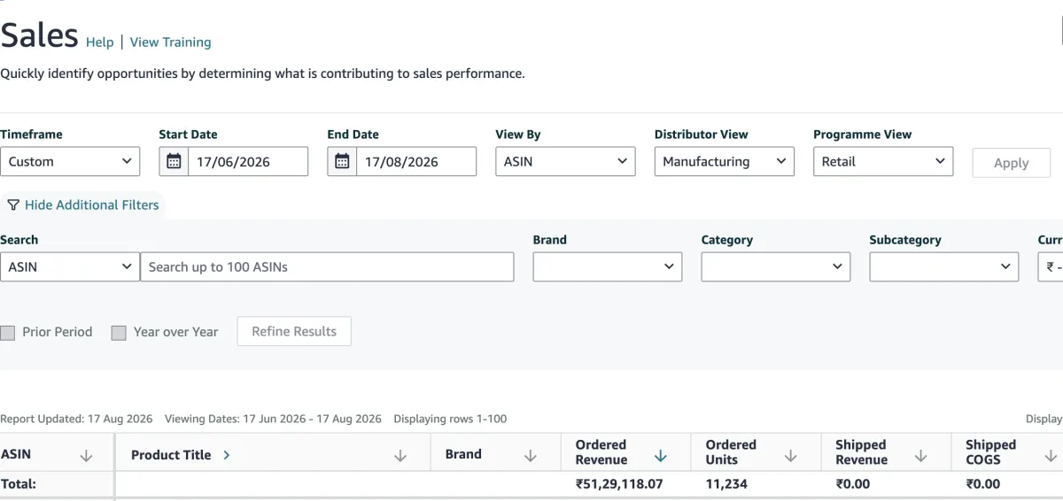Click the Help link
The width and height of the screenshot is (1063, 501).
point(100,42)
